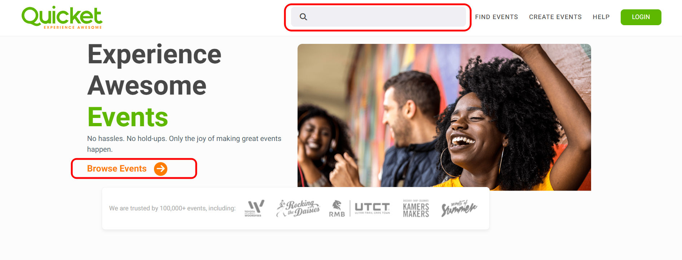Select the Secrets of Summer logo
This screenshot has width=682, height=260.
click(459, 208)
